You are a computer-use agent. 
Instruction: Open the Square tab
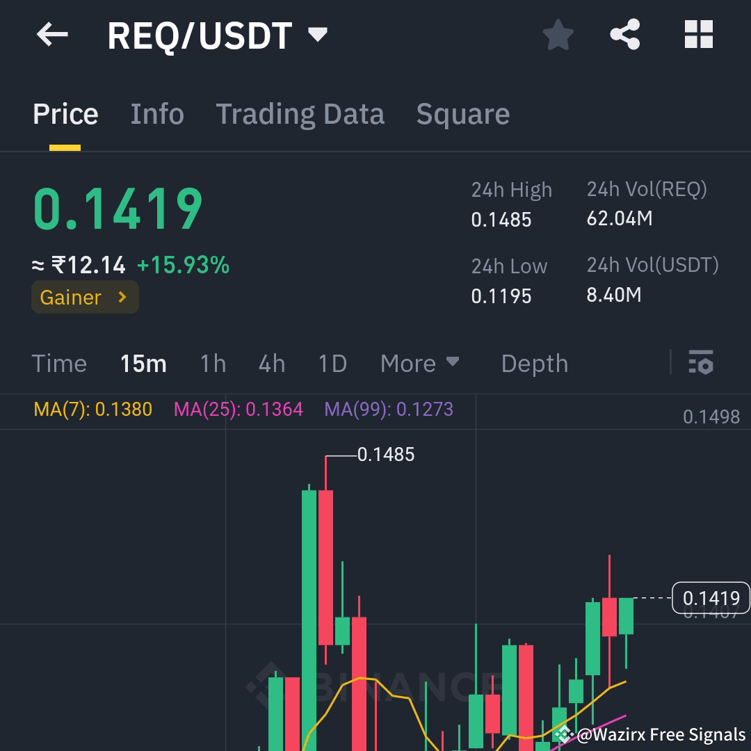coord(462,113)
